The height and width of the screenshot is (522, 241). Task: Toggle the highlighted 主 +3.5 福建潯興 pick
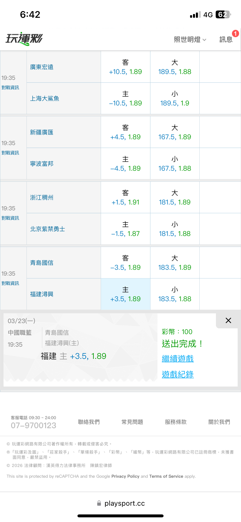(125, 294)
